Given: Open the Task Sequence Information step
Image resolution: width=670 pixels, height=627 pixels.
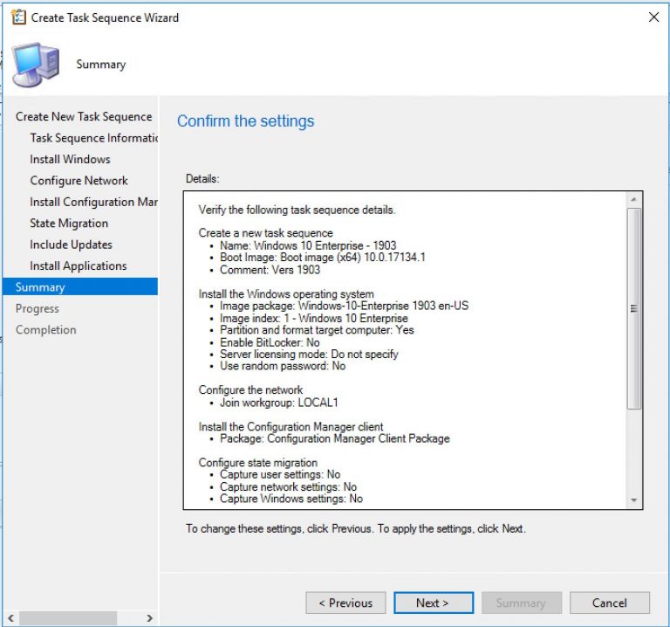Looking at the screenshot, I should pyautogui.click(x=92, y=138).
